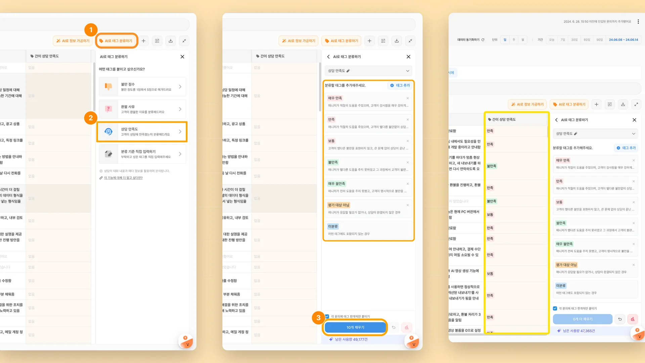Screen dimensions: 645x363
Task: Select the 7일 period option
Action: click(563, 40)
